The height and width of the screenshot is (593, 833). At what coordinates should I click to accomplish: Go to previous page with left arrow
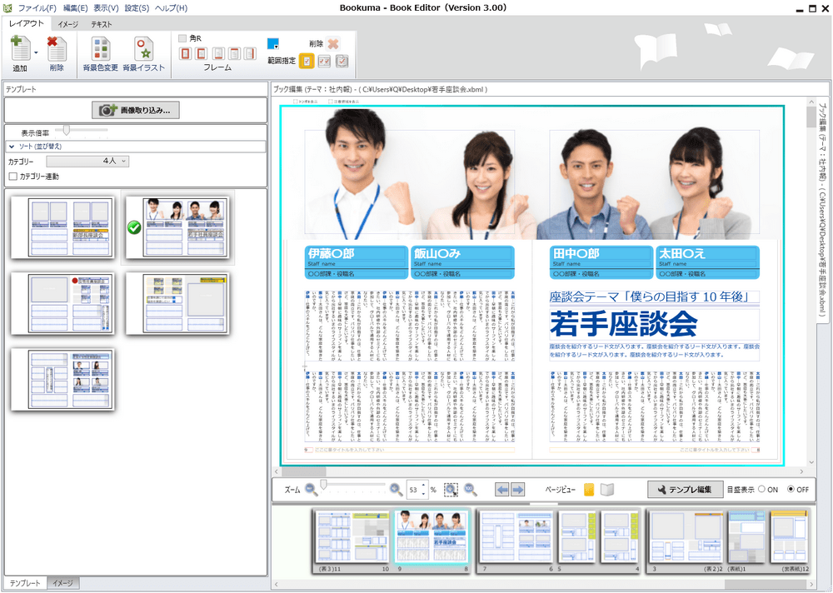tap(501, 490)
